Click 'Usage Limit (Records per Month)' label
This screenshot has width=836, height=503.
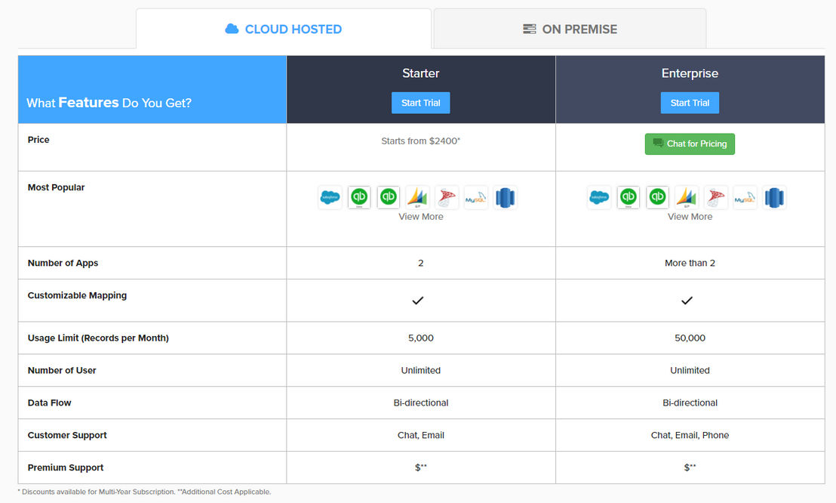[98, 338]
